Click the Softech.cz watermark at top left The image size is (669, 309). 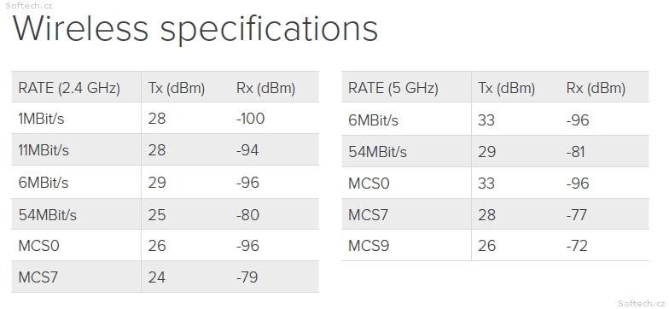[26, 5]
